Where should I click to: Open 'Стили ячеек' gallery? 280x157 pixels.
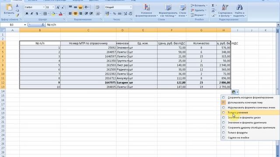(183, 10)
